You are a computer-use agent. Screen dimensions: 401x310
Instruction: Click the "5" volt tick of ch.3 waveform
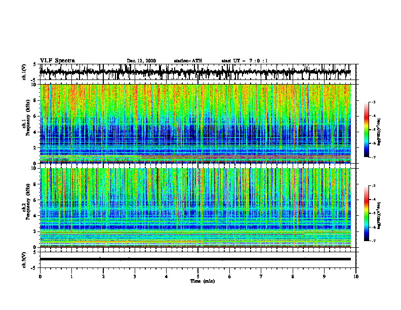click(34, 252)
